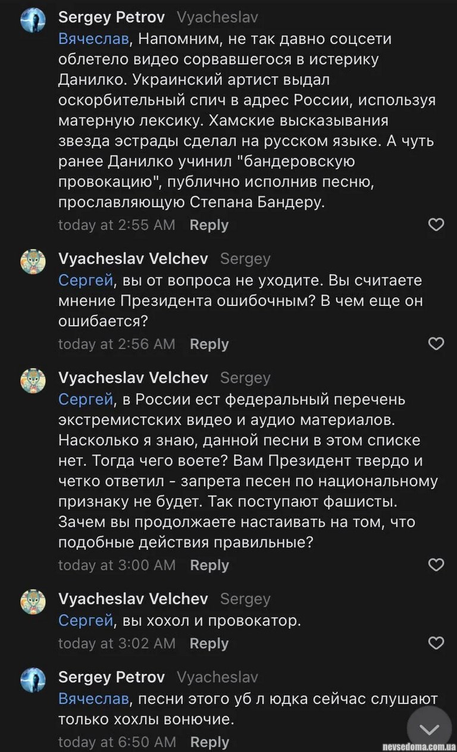Click the blue Сергей mention in 3:02 comment
This screenshot has width=457, height=752.
(86, 621)
